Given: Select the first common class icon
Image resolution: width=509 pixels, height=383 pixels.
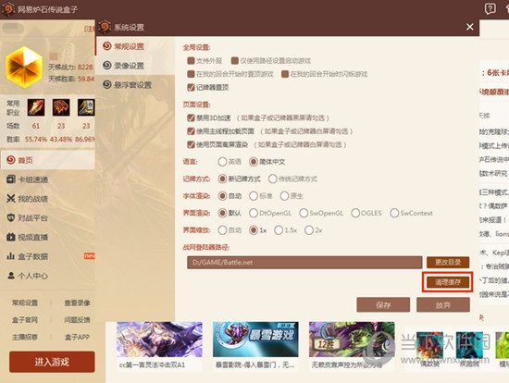Looking at the screenshot, I should (x=36, y=107).
